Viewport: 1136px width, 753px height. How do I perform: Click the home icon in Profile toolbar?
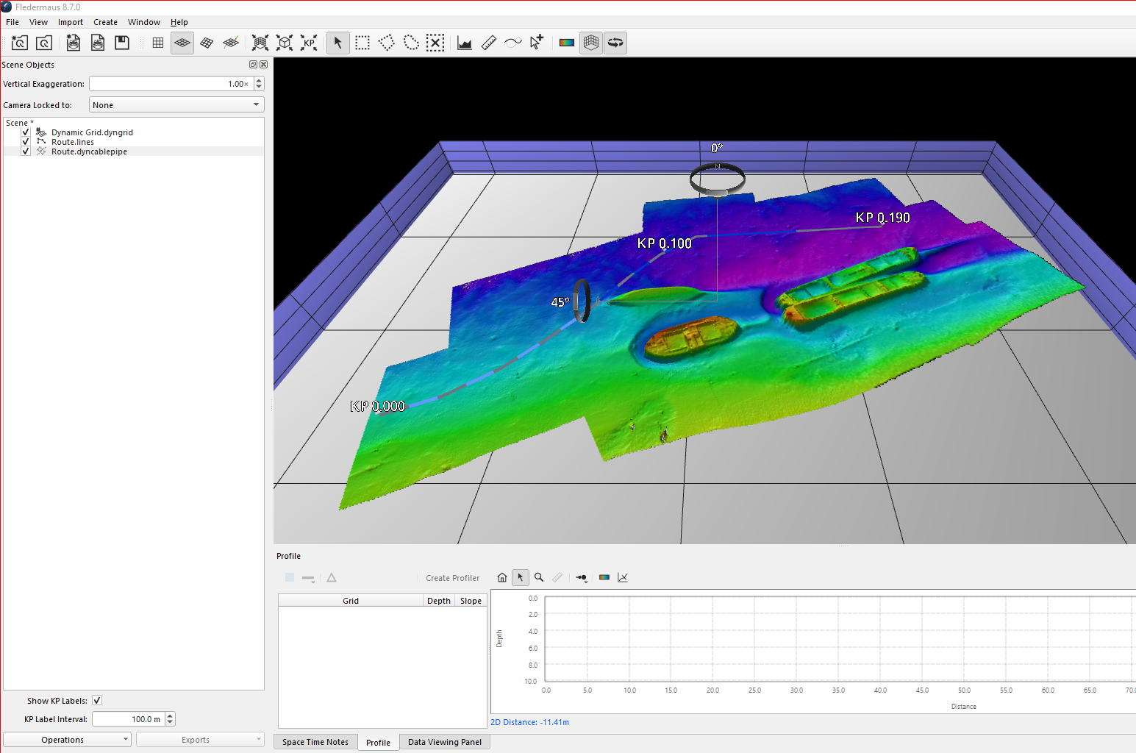502,578
